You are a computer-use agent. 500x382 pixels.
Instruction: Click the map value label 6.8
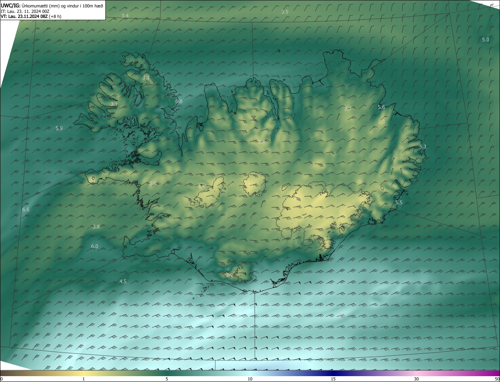click(179, 102)
